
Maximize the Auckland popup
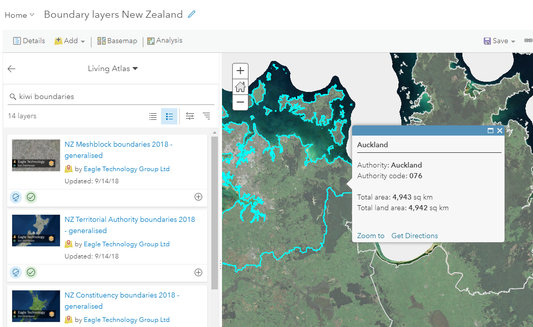tap(490, 130)
